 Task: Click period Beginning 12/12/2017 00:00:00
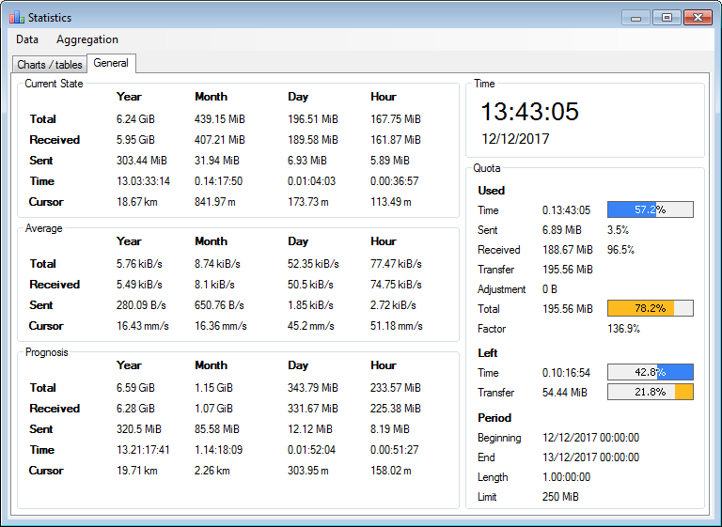pyautogui.click(x=590, y=438)
